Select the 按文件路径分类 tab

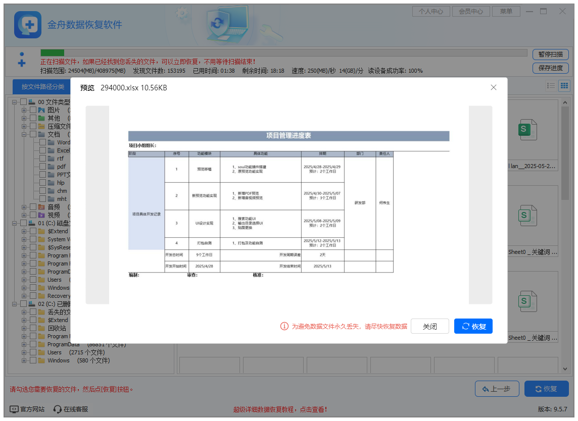coord(42,86)
